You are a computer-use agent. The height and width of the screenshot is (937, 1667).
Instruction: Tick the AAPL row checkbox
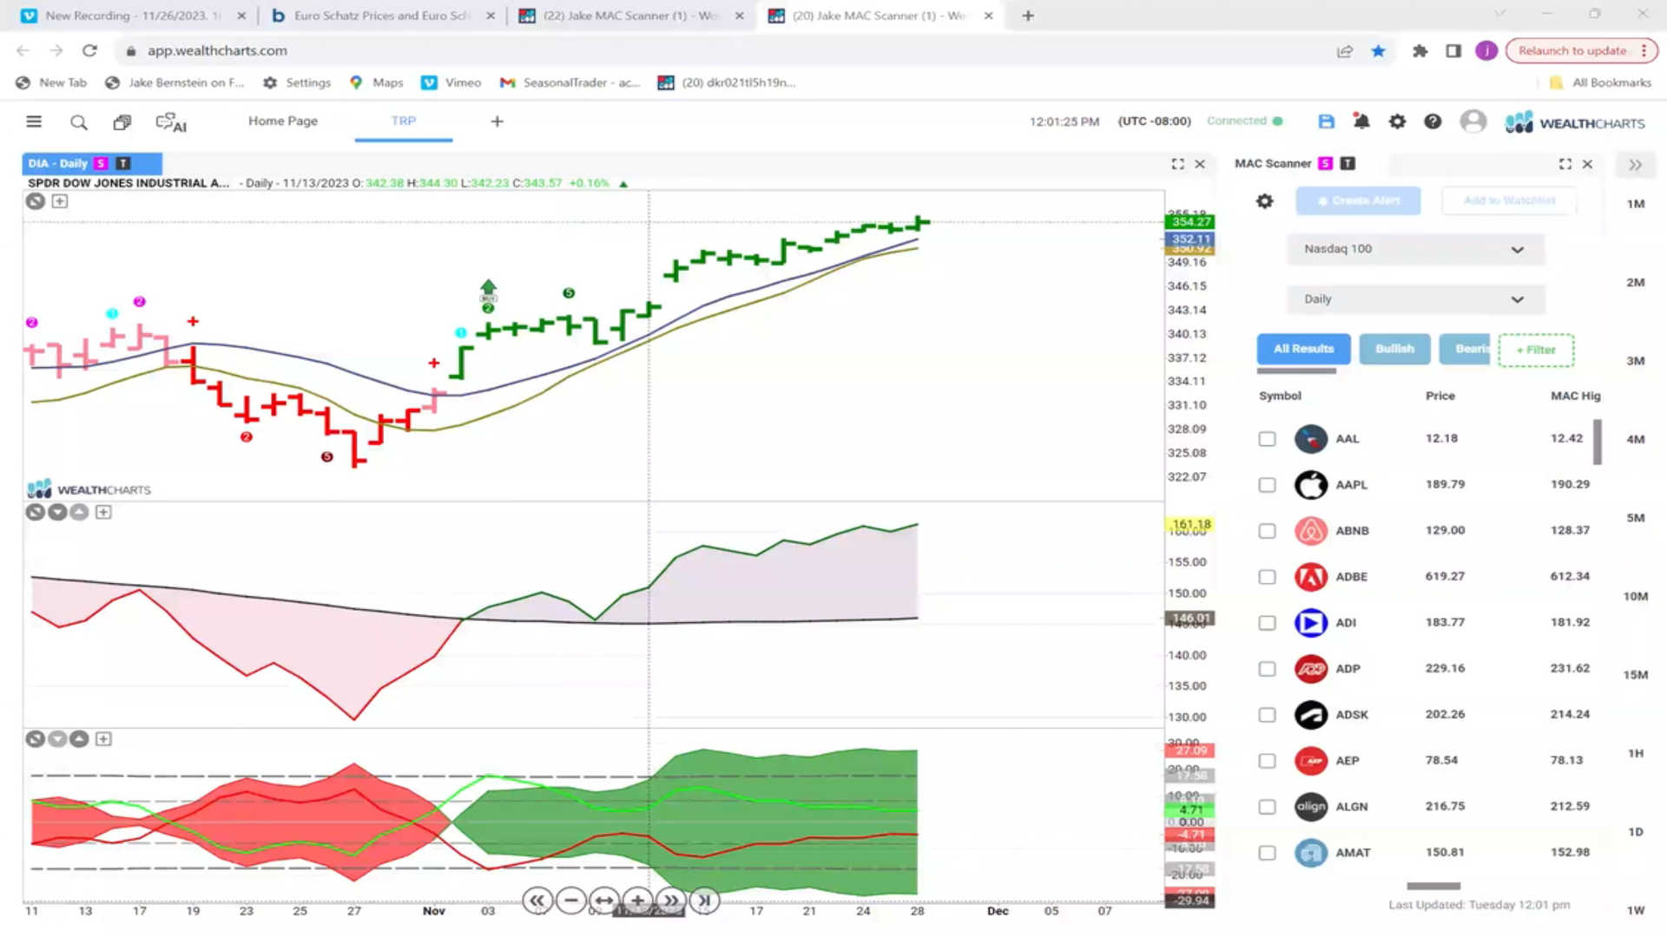click(1268, 485)
